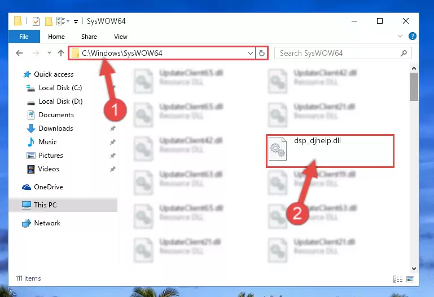434x297 pixels.
Task: Go up one folder level arrow
Action: [61, 53]
